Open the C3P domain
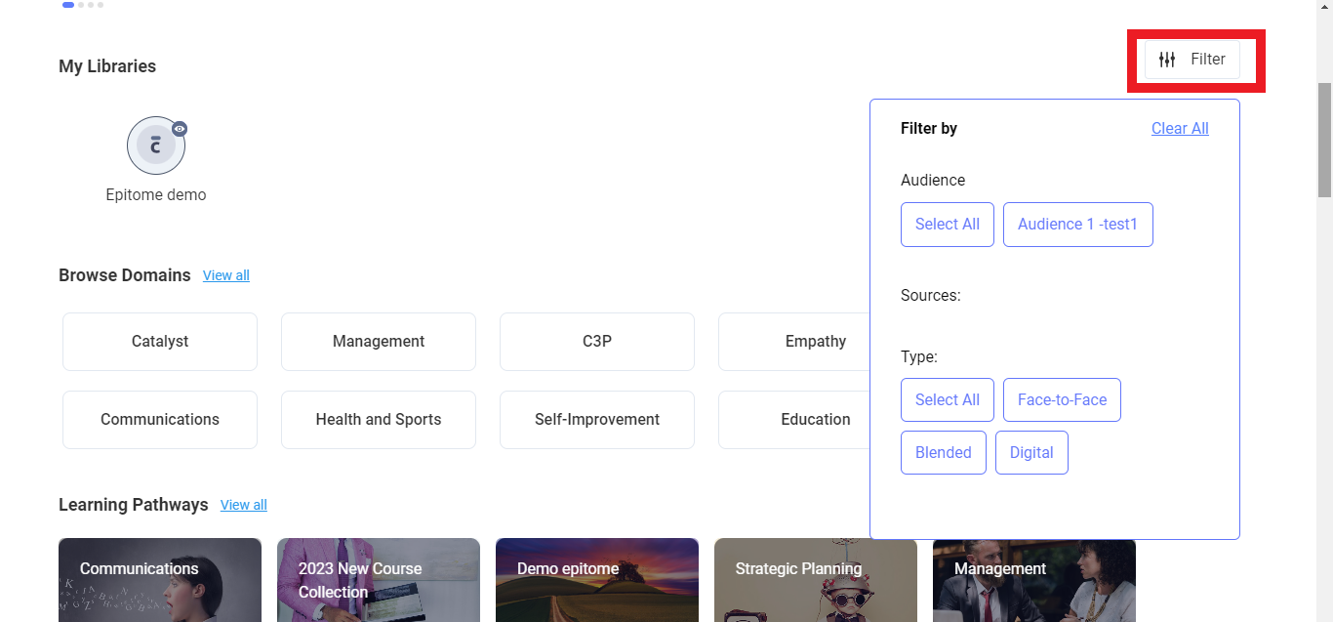This screenshot has height=622, width=1333. pyautogui.click(x=596, y=341)
